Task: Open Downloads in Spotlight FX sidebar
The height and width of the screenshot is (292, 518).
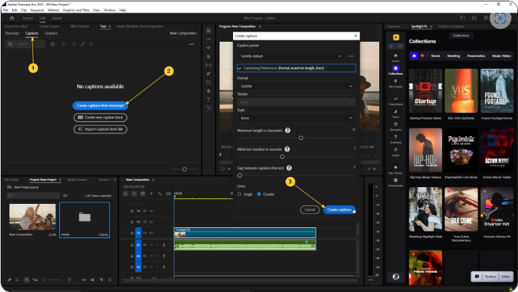Action: (x=395, y=182)
